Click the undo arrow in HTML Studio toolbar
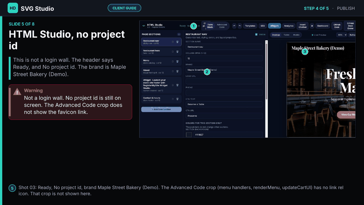364x205 pixels. [234, 26]
